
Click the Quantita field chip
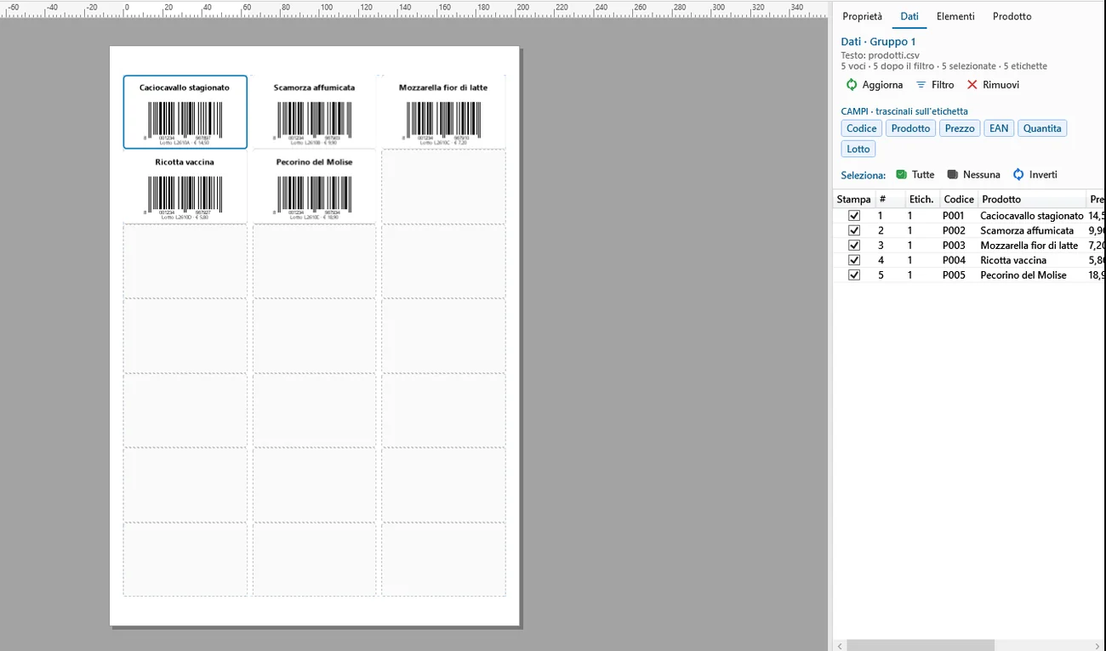[x=1042, y=128]
